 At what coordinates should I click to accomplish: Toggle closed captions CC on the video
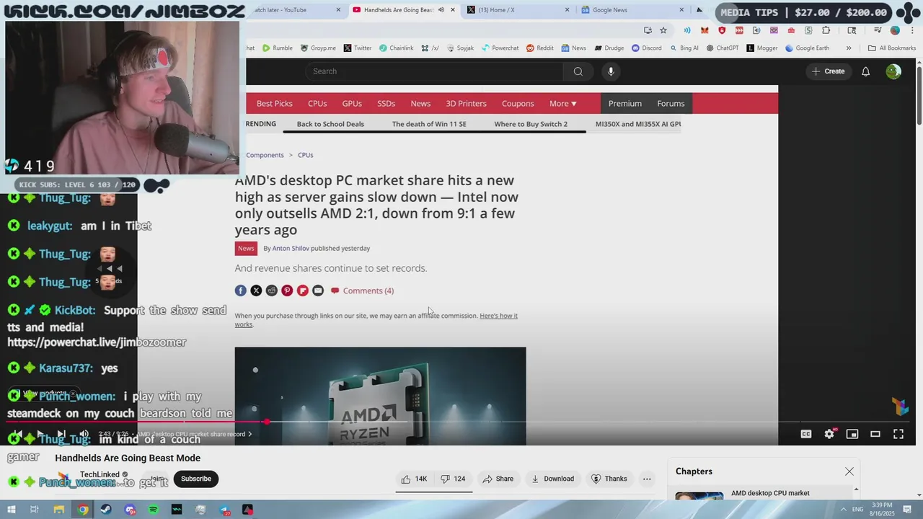(806, 434)
